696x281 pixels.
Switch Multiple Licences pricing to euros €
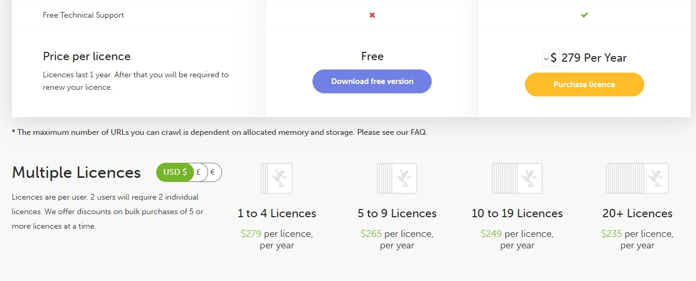click(x=213, y=172)
